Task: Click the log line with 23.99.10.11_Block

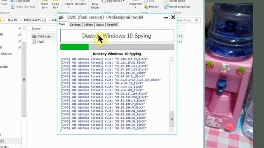Action: (103, 76)
